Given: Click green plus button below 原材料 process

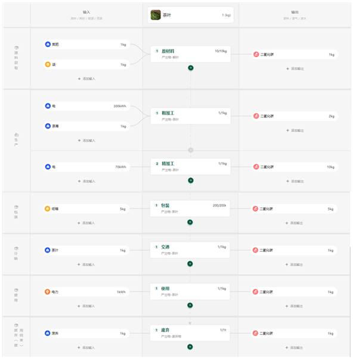Looking at the screenshot, I should 191,68.
